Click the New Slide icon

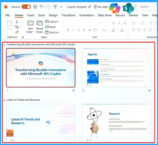pos(30,23)
